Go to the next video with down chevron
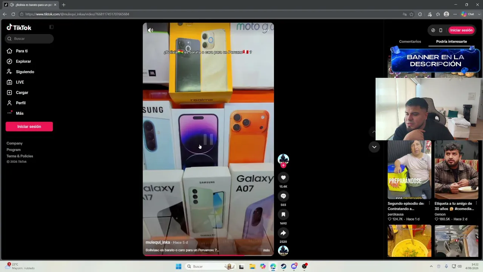Image resolution: width=483 pixels, height=272 pixels. [x=374, y=147]
